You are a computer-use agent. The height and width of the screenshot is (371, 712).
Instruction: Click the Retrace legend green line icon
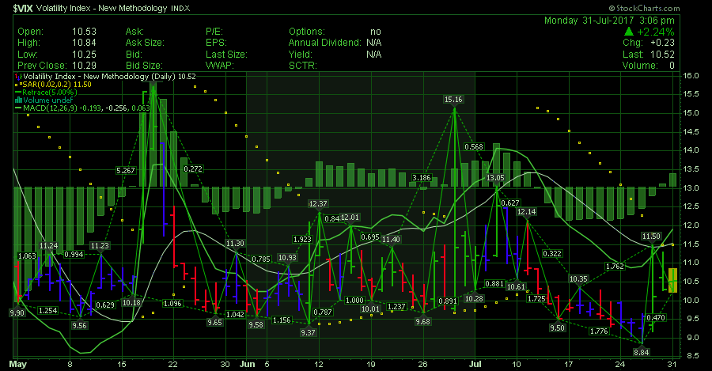coord(17,93)
